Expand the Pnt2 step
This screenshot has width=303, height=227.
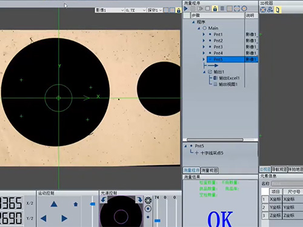pyautogui.click(x=204, y=41)
